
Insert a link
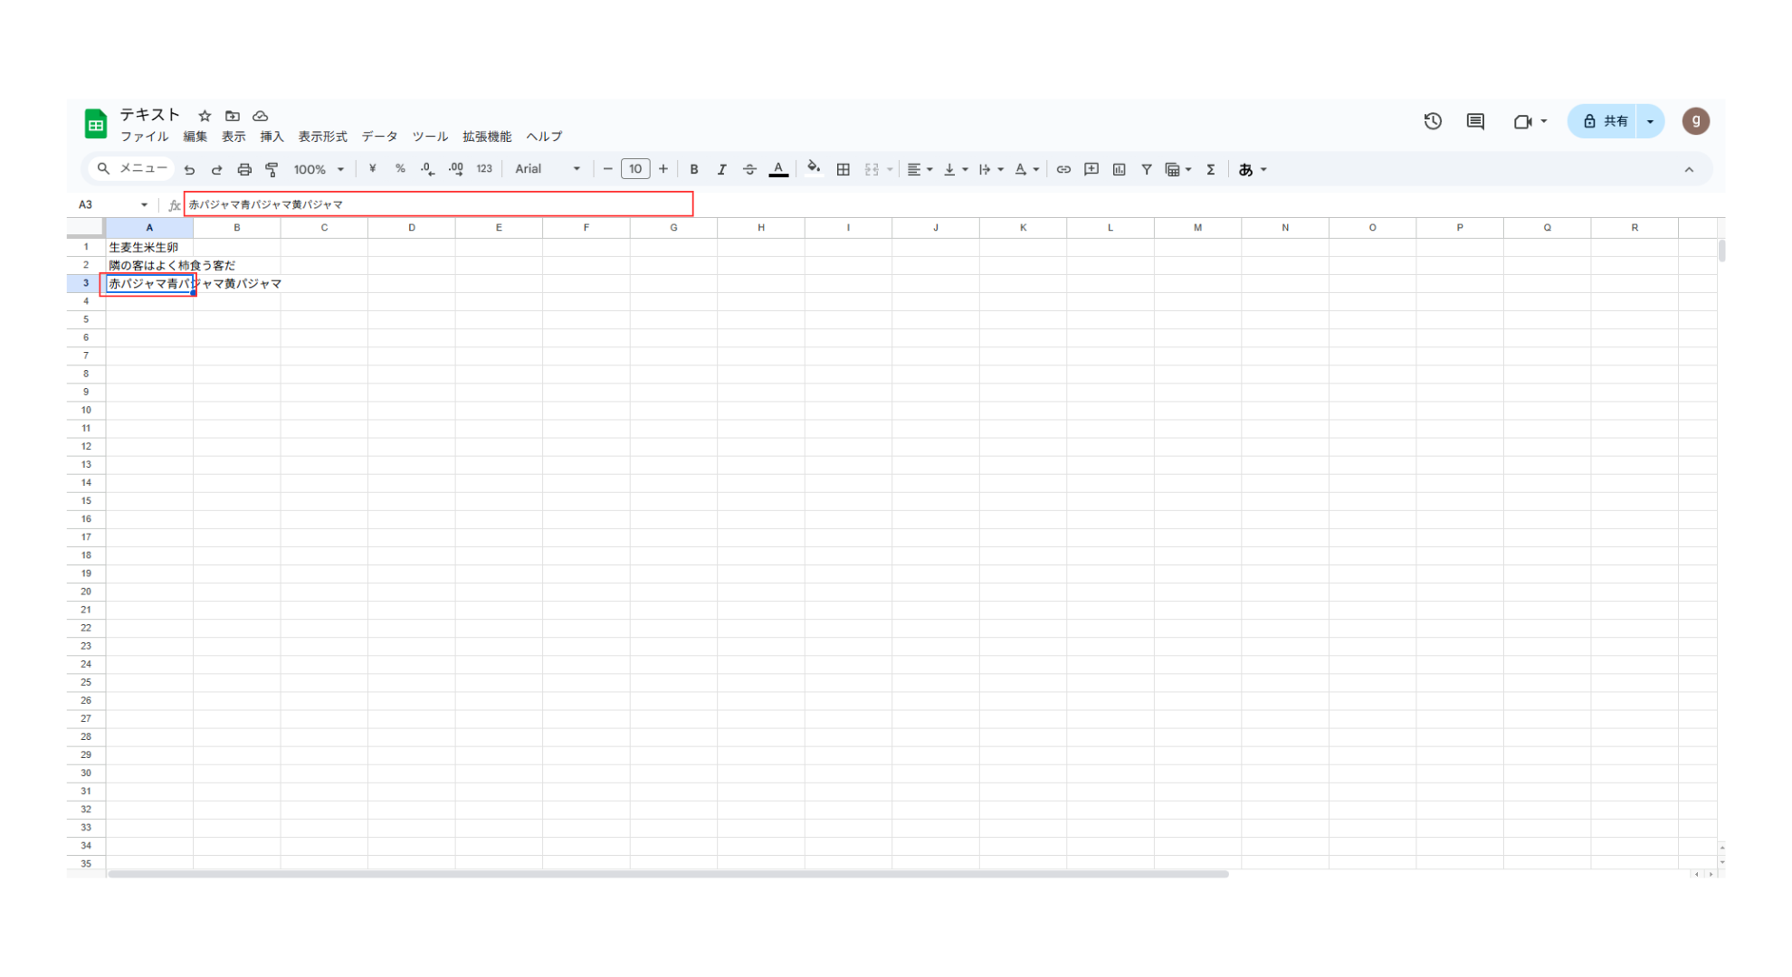click(1063, 169)
